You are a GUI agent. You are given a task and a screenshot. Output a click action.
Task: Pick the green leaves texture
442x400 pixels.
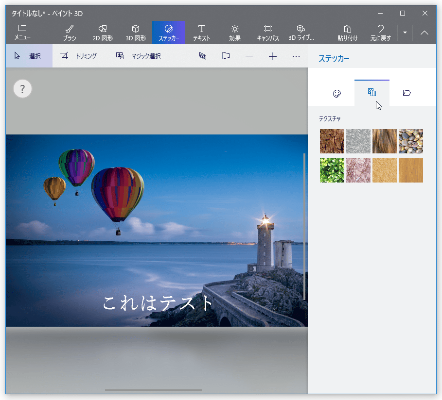pos(332,170)
